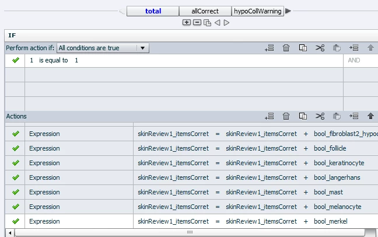Click the horizontal scrollbar thumb
Screen dimensions: 378x237
[x=190, y=232]
